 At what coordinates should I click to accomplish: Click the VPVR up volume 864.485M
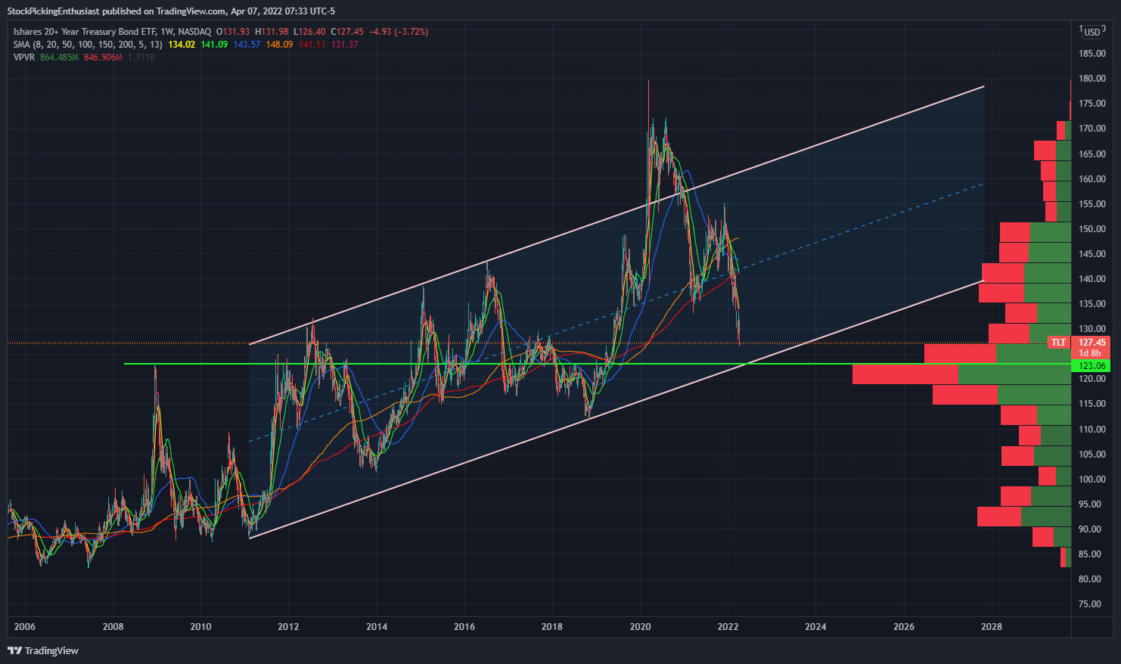[x=59, y=57]
